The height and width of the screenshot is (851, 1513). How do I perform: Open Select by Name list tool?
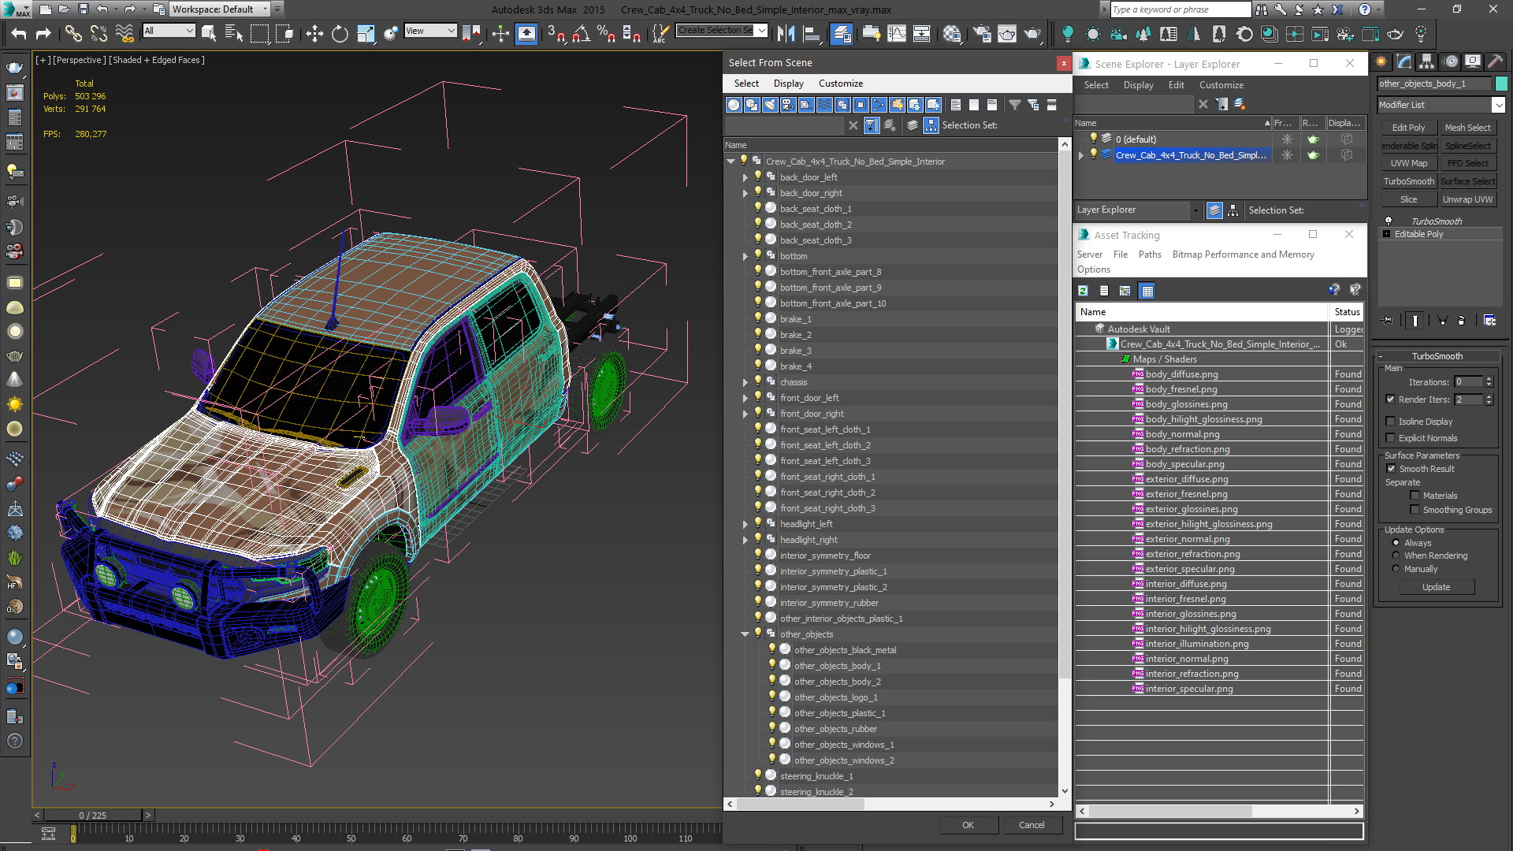click(234, 33)
